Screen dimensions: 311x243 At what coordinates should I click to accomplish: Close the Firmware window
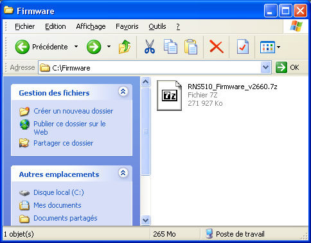300,10
